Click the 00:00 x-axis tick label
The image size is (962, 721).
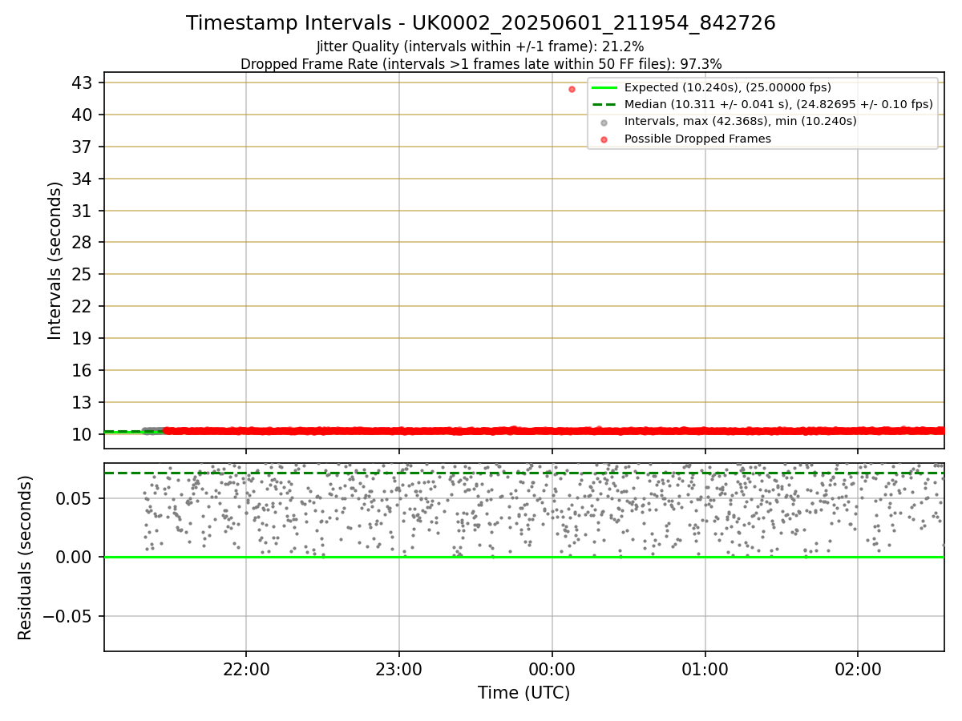coord(552,668)
